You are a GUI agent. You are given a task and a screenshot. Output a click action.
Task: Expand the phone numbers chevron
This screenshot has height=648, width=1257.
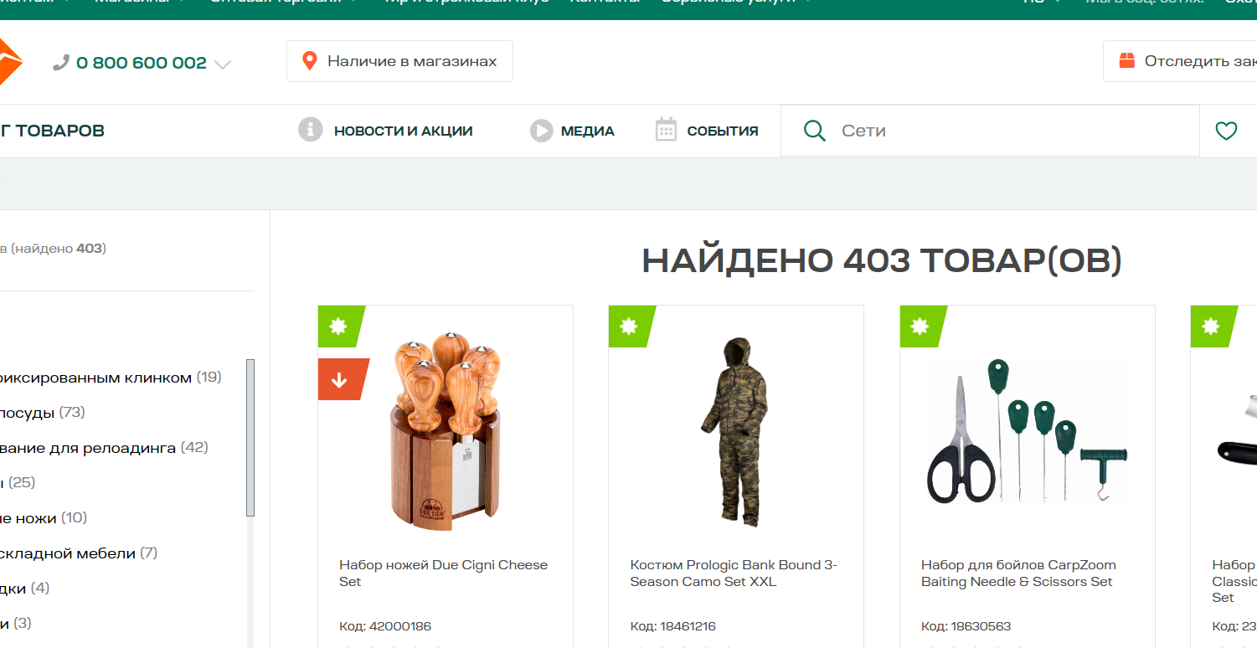pyautogui.click(x=223, y=64)
